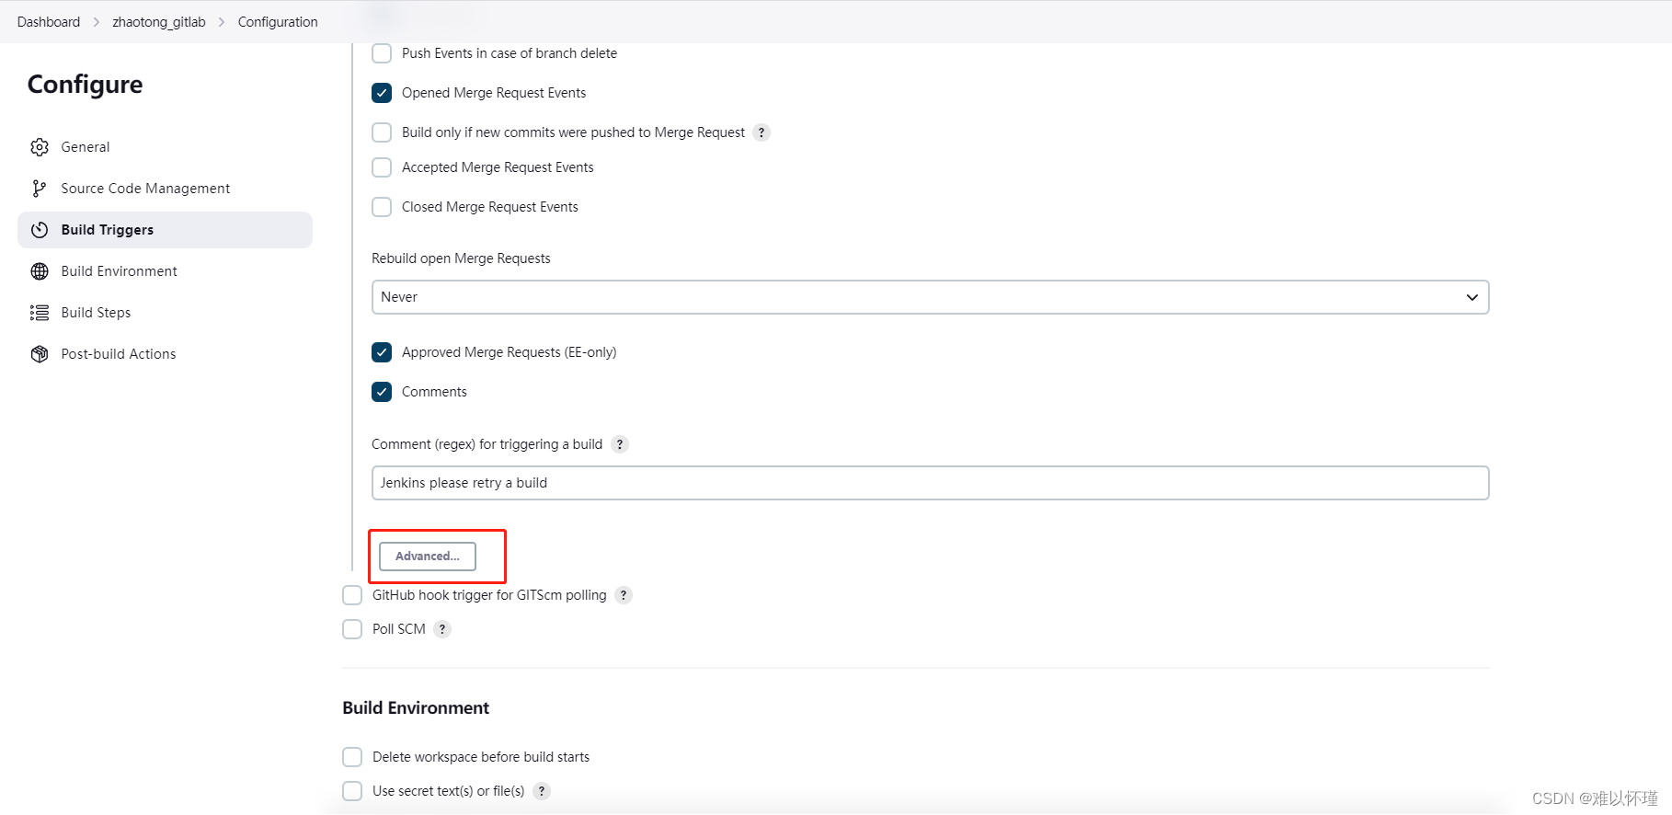Viewport: 1672px width, 815px height.
Task: Open help for Poll SCM
Action: [442, 629]
